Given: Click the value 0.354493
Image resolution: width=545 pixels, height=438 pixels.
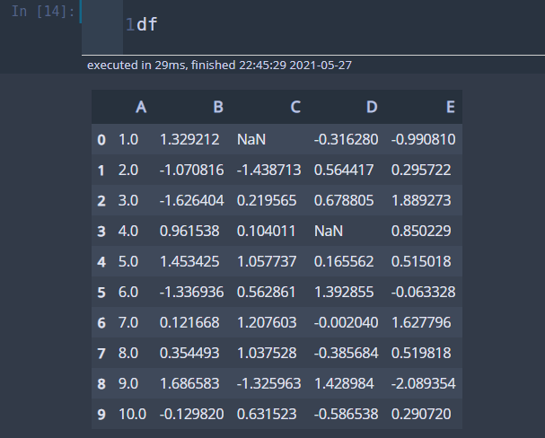Looking at the screenshot, I should (189, 354).
